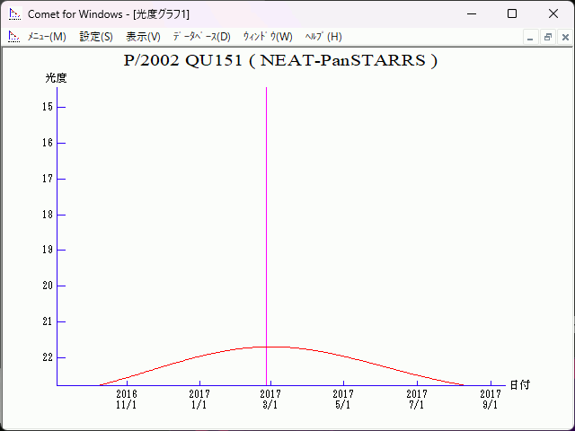Viewport: 575px width, 431px height.
Task: Restore down the inner graph child window
Action: (x=547, y=37)
